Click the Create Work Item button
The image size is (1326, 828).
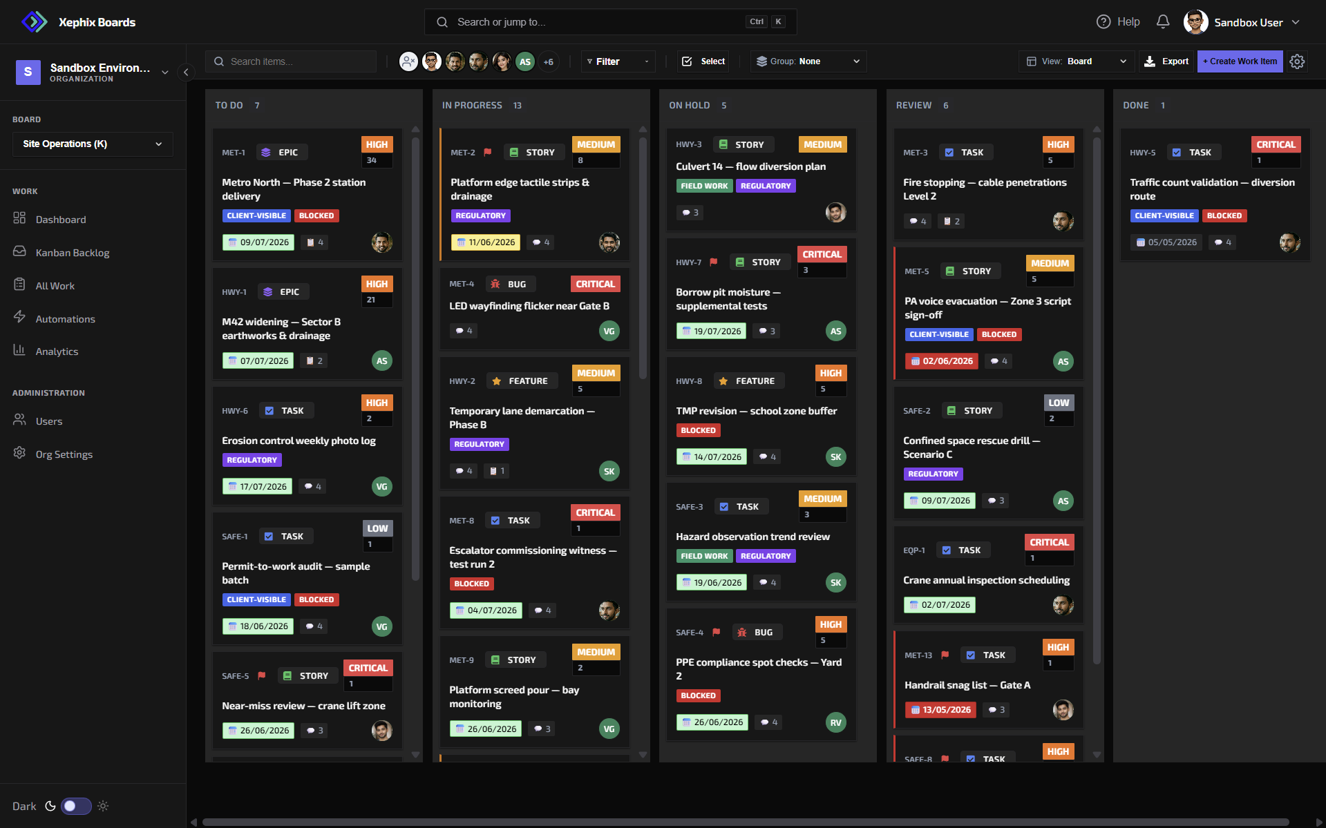pos(1240,61)
